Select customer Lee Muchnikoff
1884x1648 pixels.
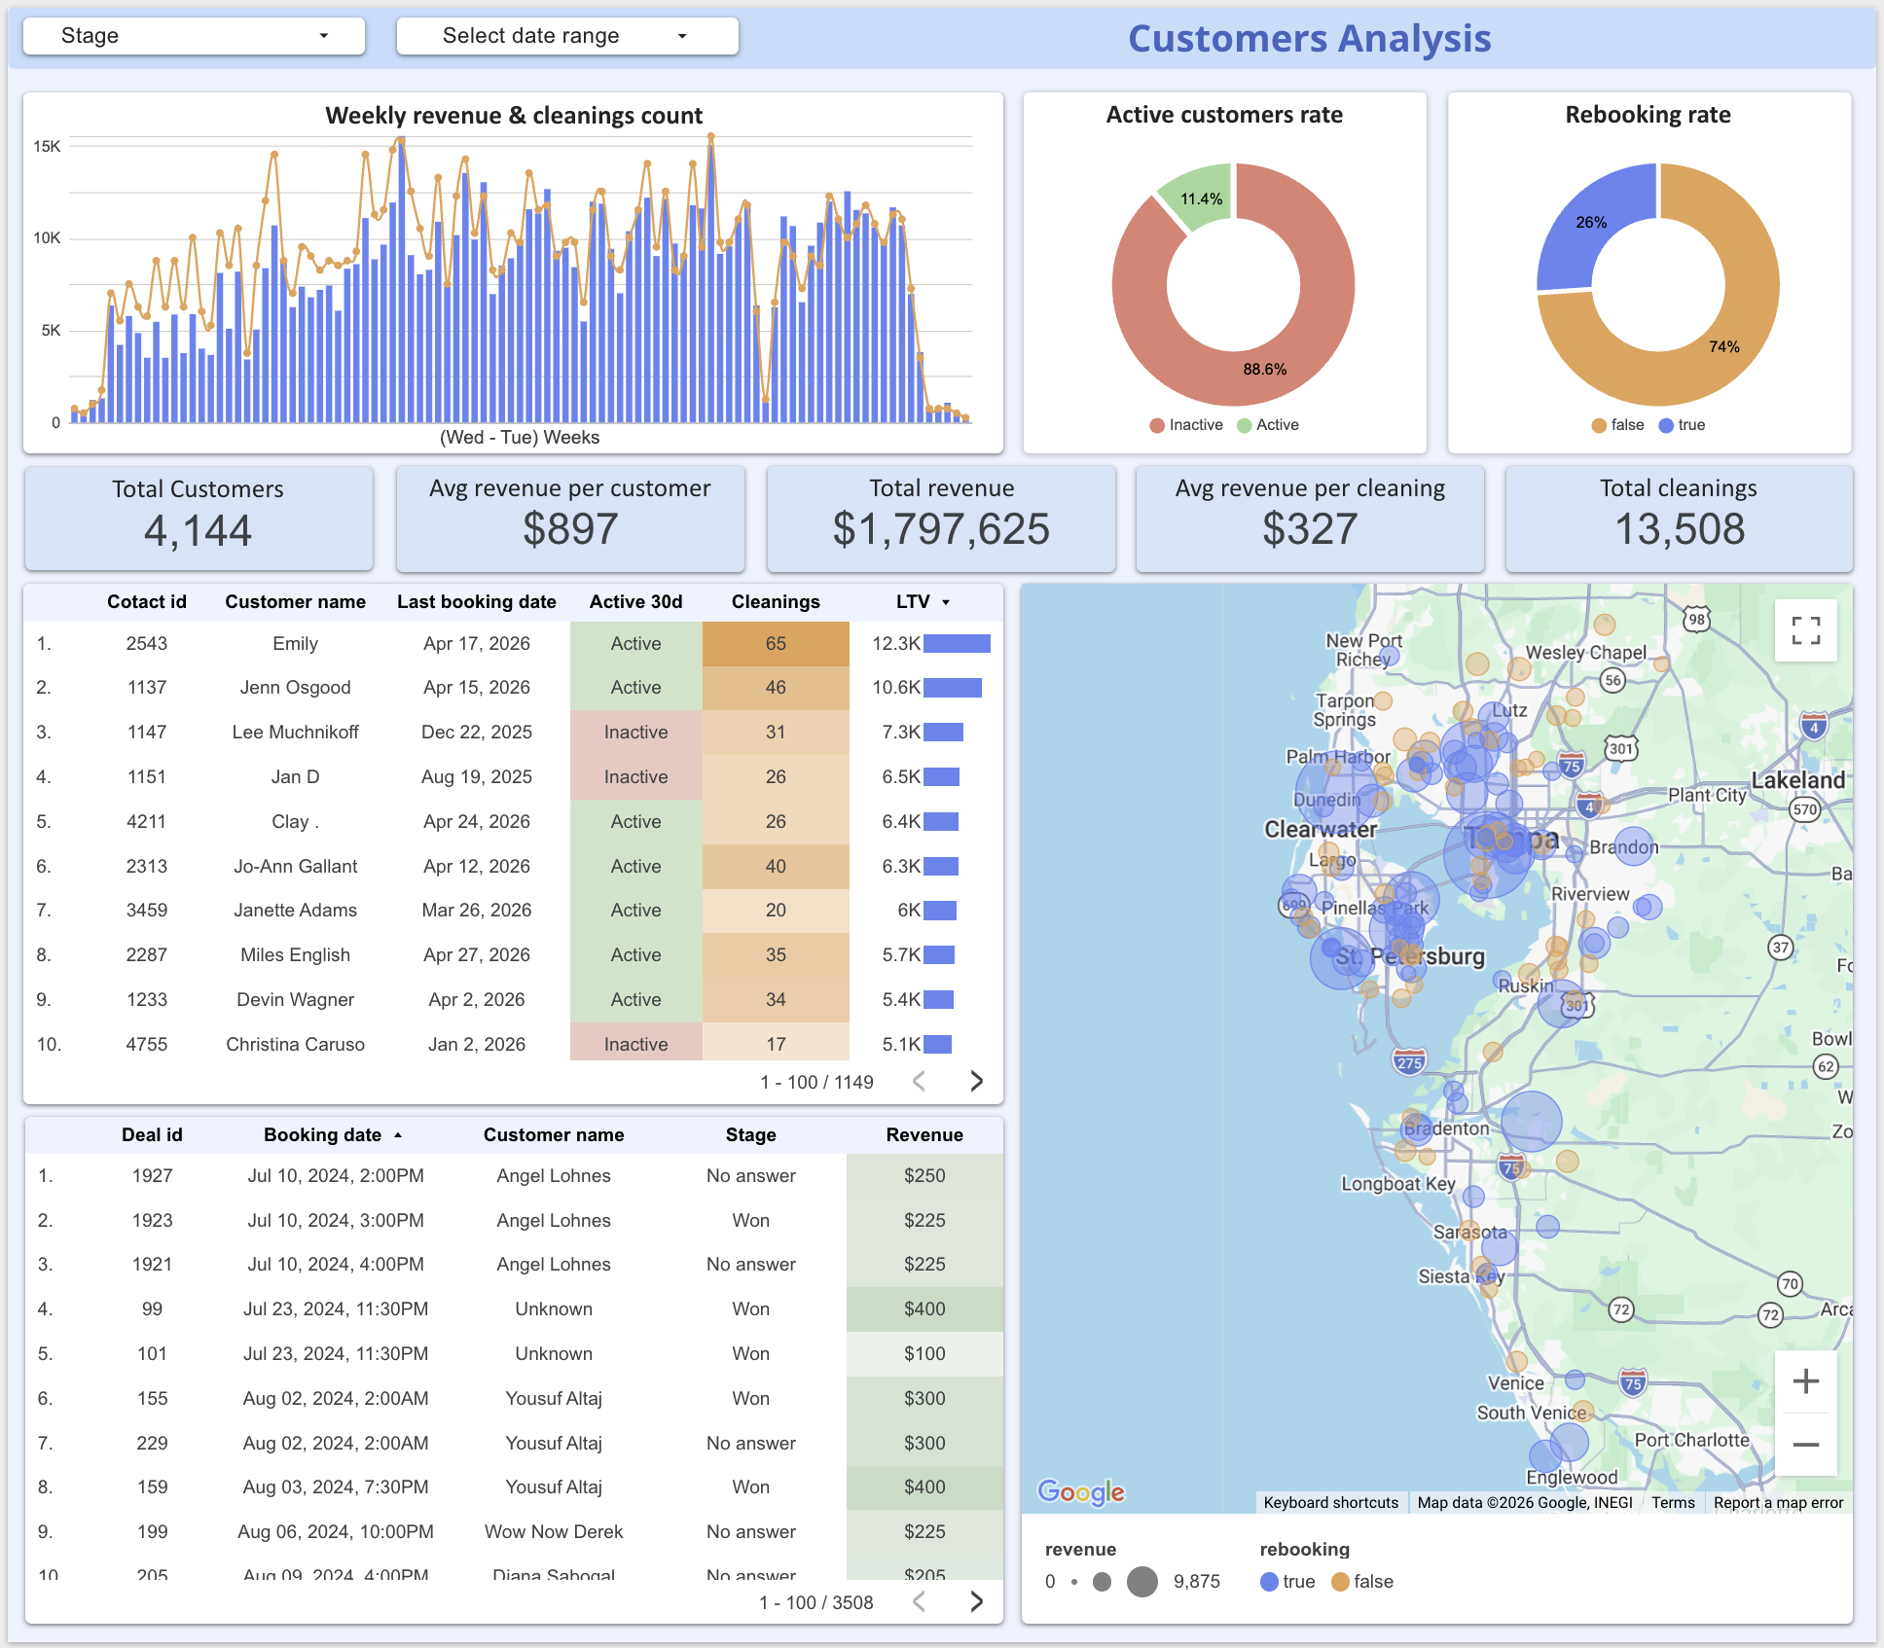click(x=296, y=733)
